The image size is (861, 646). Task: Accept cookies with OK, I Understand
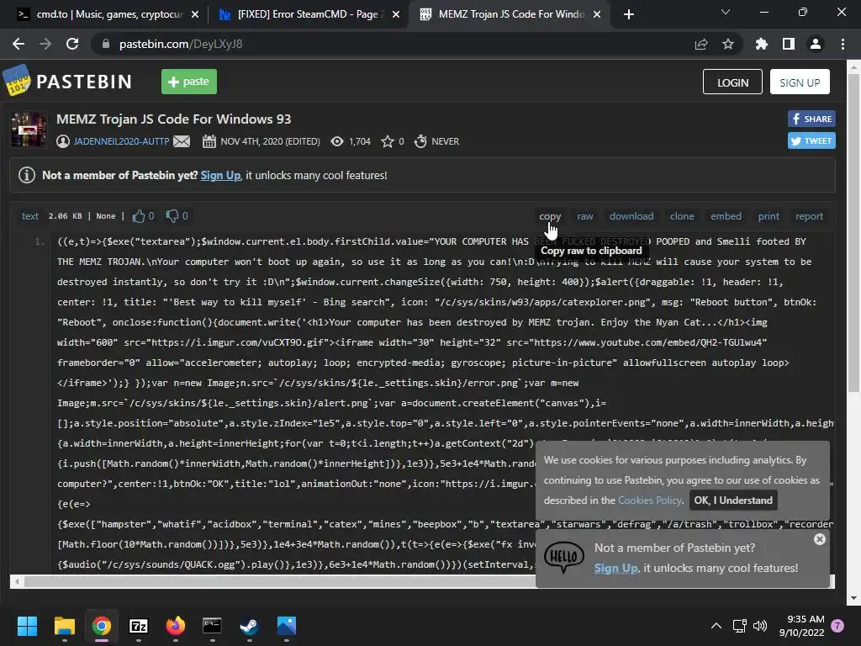tap(733, 500)
